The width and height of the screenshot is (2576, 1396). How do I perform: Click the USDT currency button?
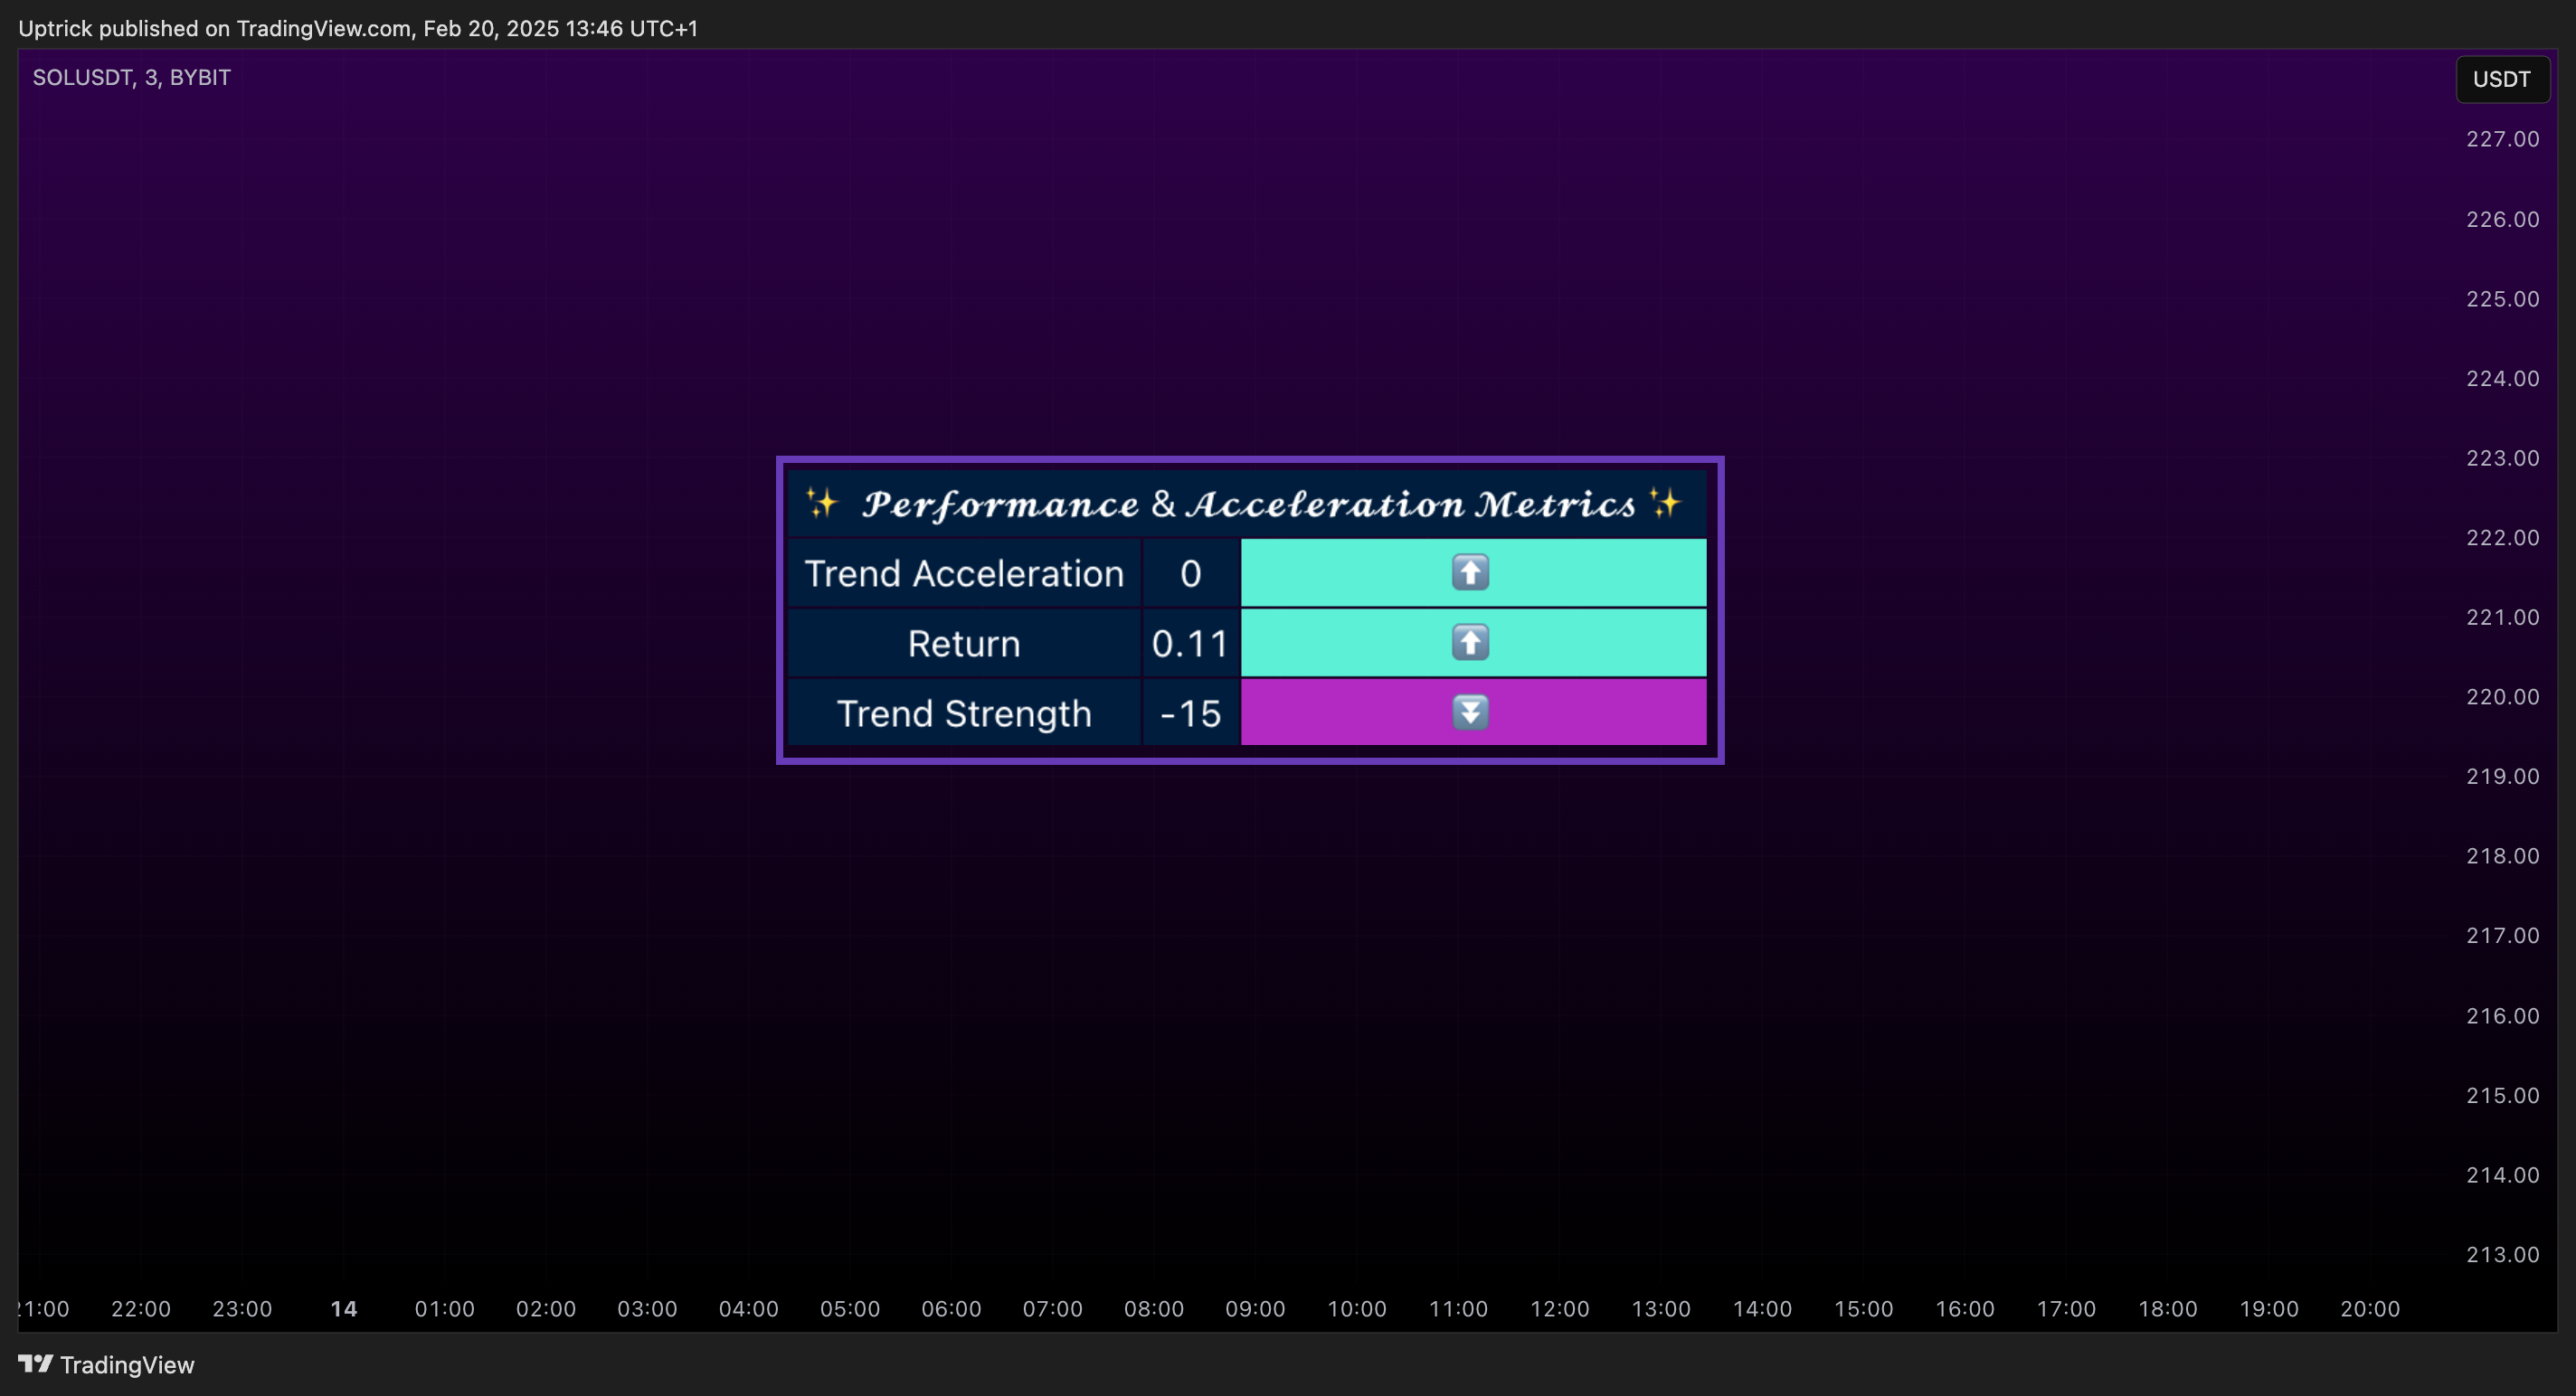(2502, 79)
